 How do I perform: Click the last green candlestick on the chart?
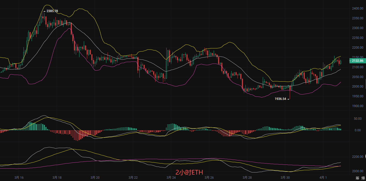click(341, 62)
